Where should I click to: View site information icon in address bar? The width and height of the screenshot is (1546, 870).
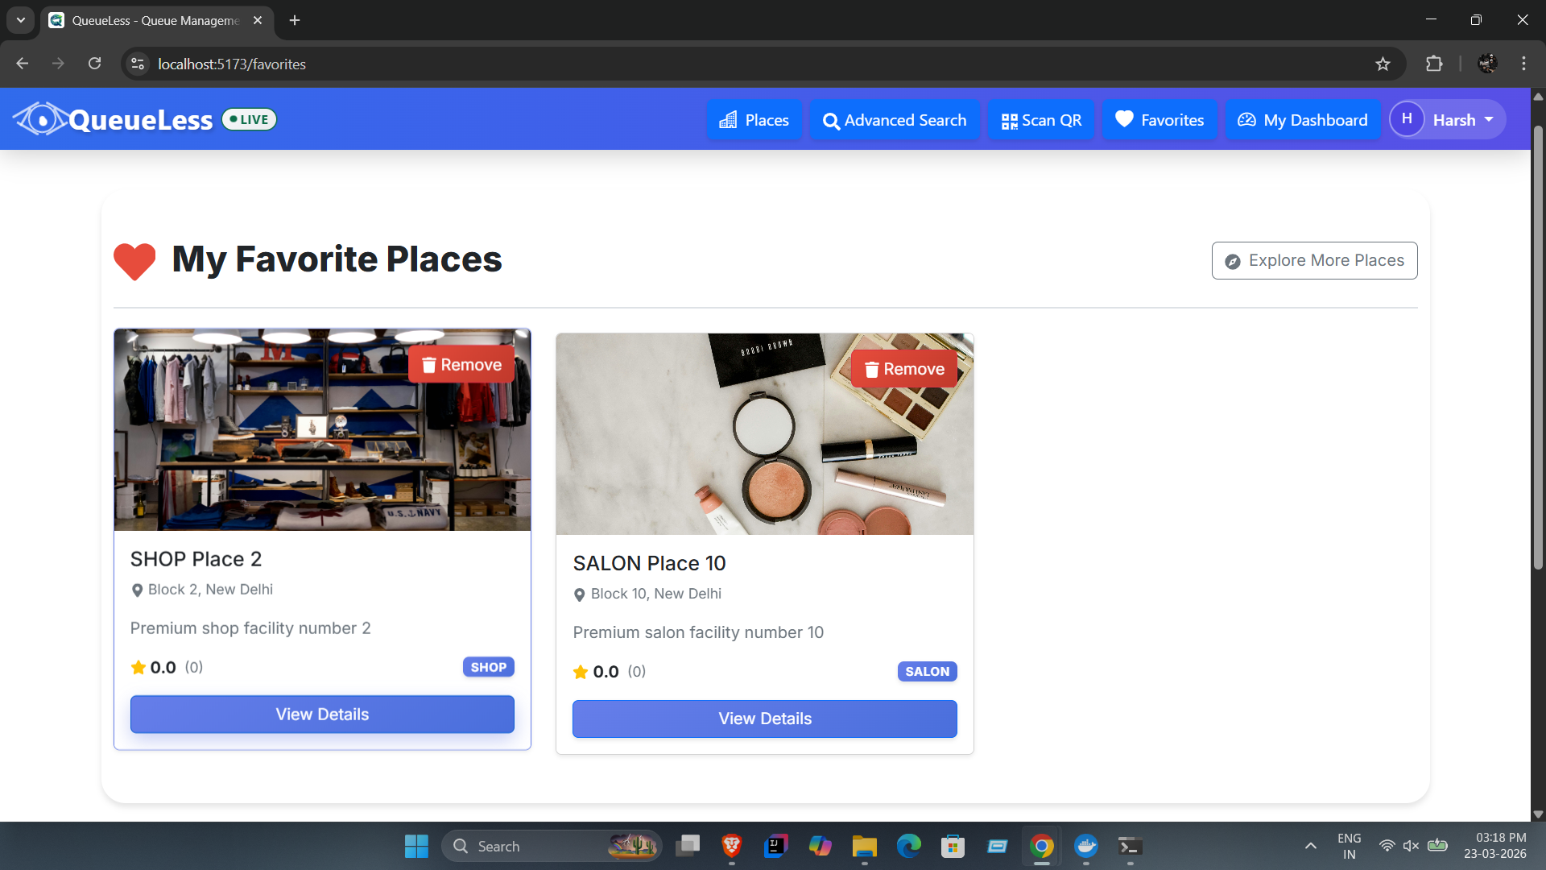tap(138, 64)
